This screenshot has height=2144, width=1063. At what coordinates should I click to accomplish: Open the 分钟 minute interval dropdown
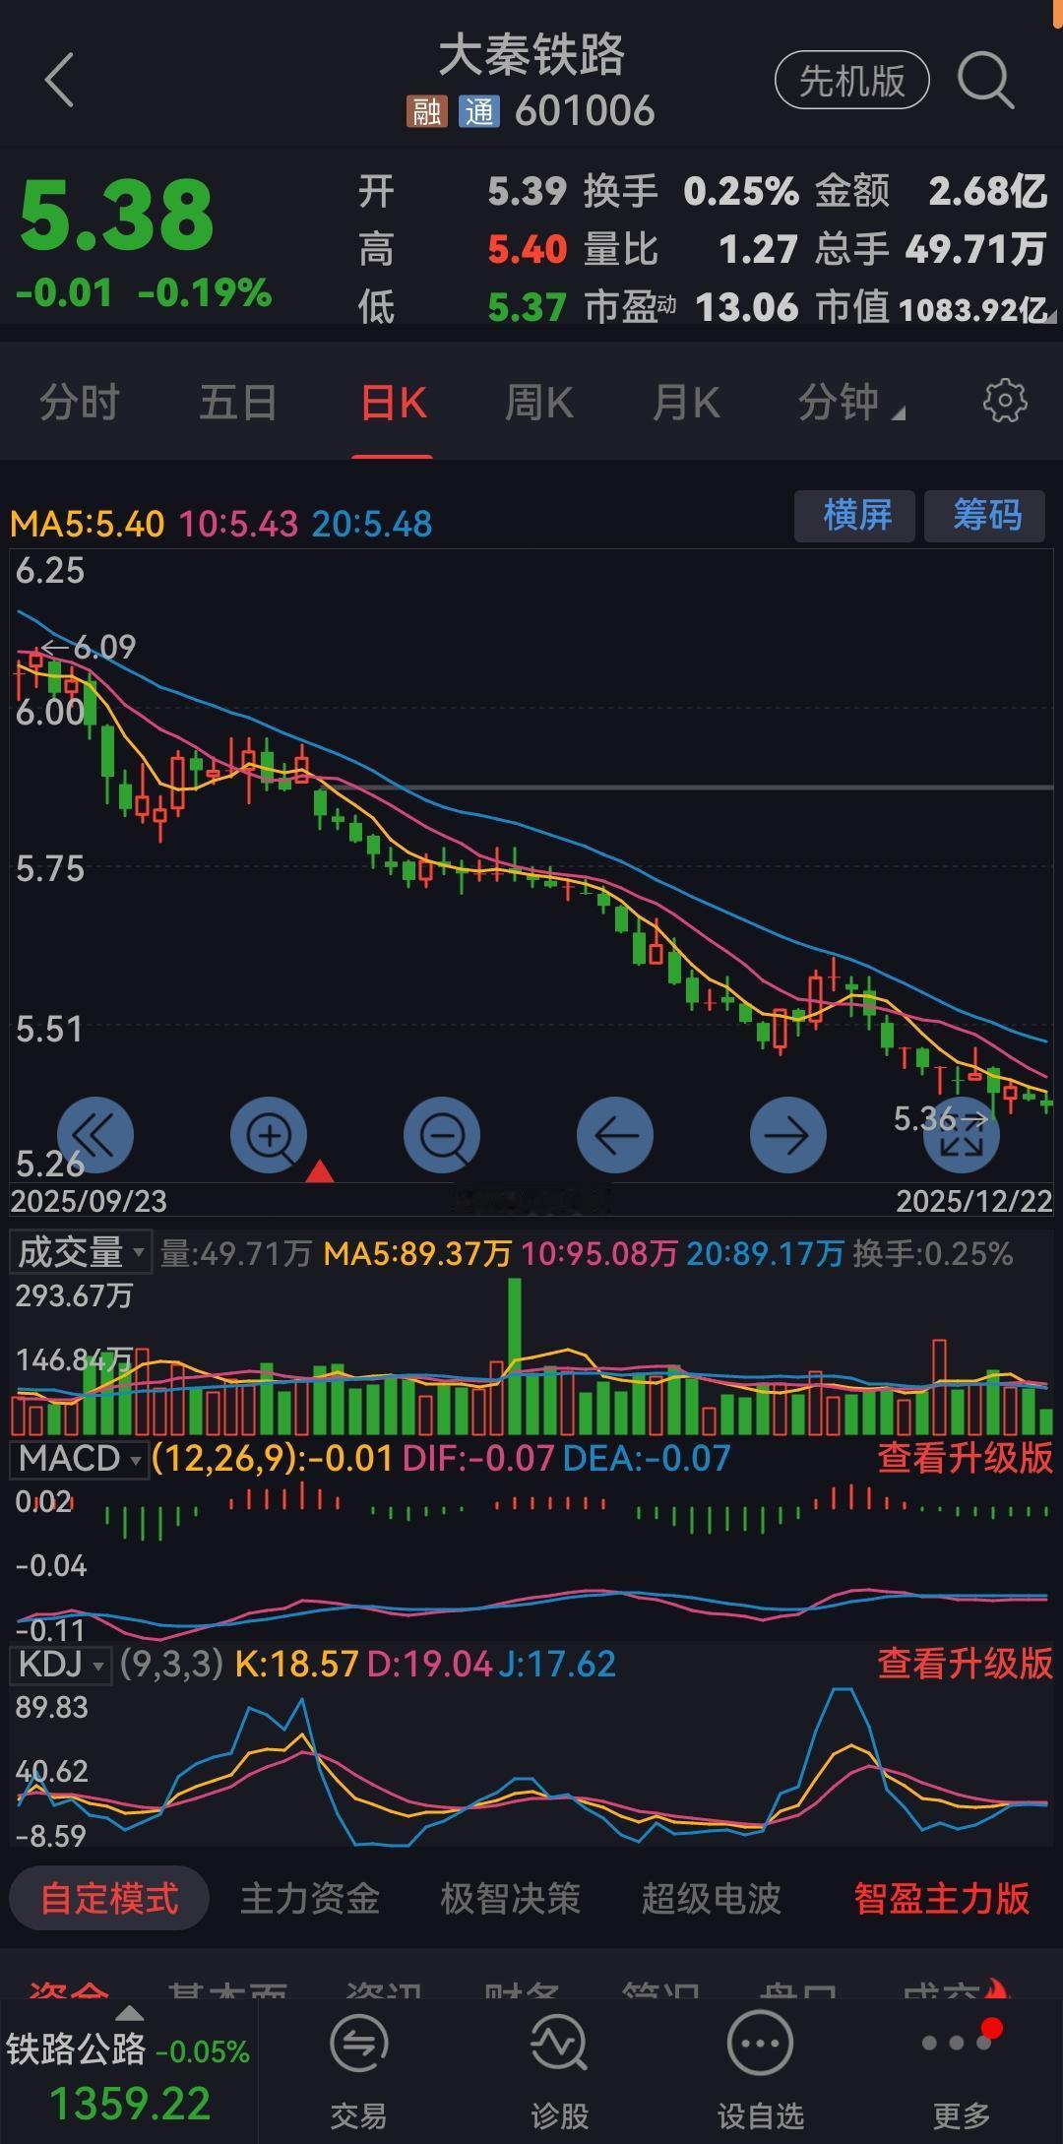[x=851, y=402]
